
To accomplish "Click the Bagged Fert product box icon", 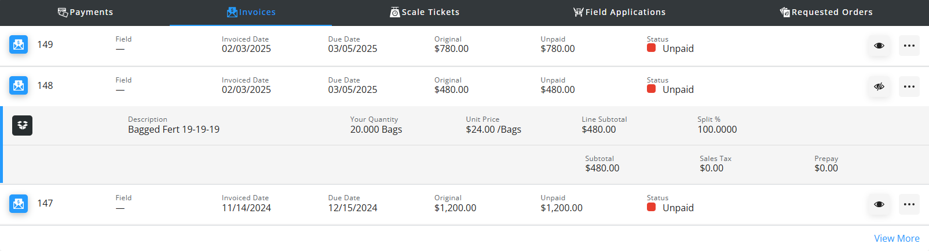I will click(x=22, y=125).
